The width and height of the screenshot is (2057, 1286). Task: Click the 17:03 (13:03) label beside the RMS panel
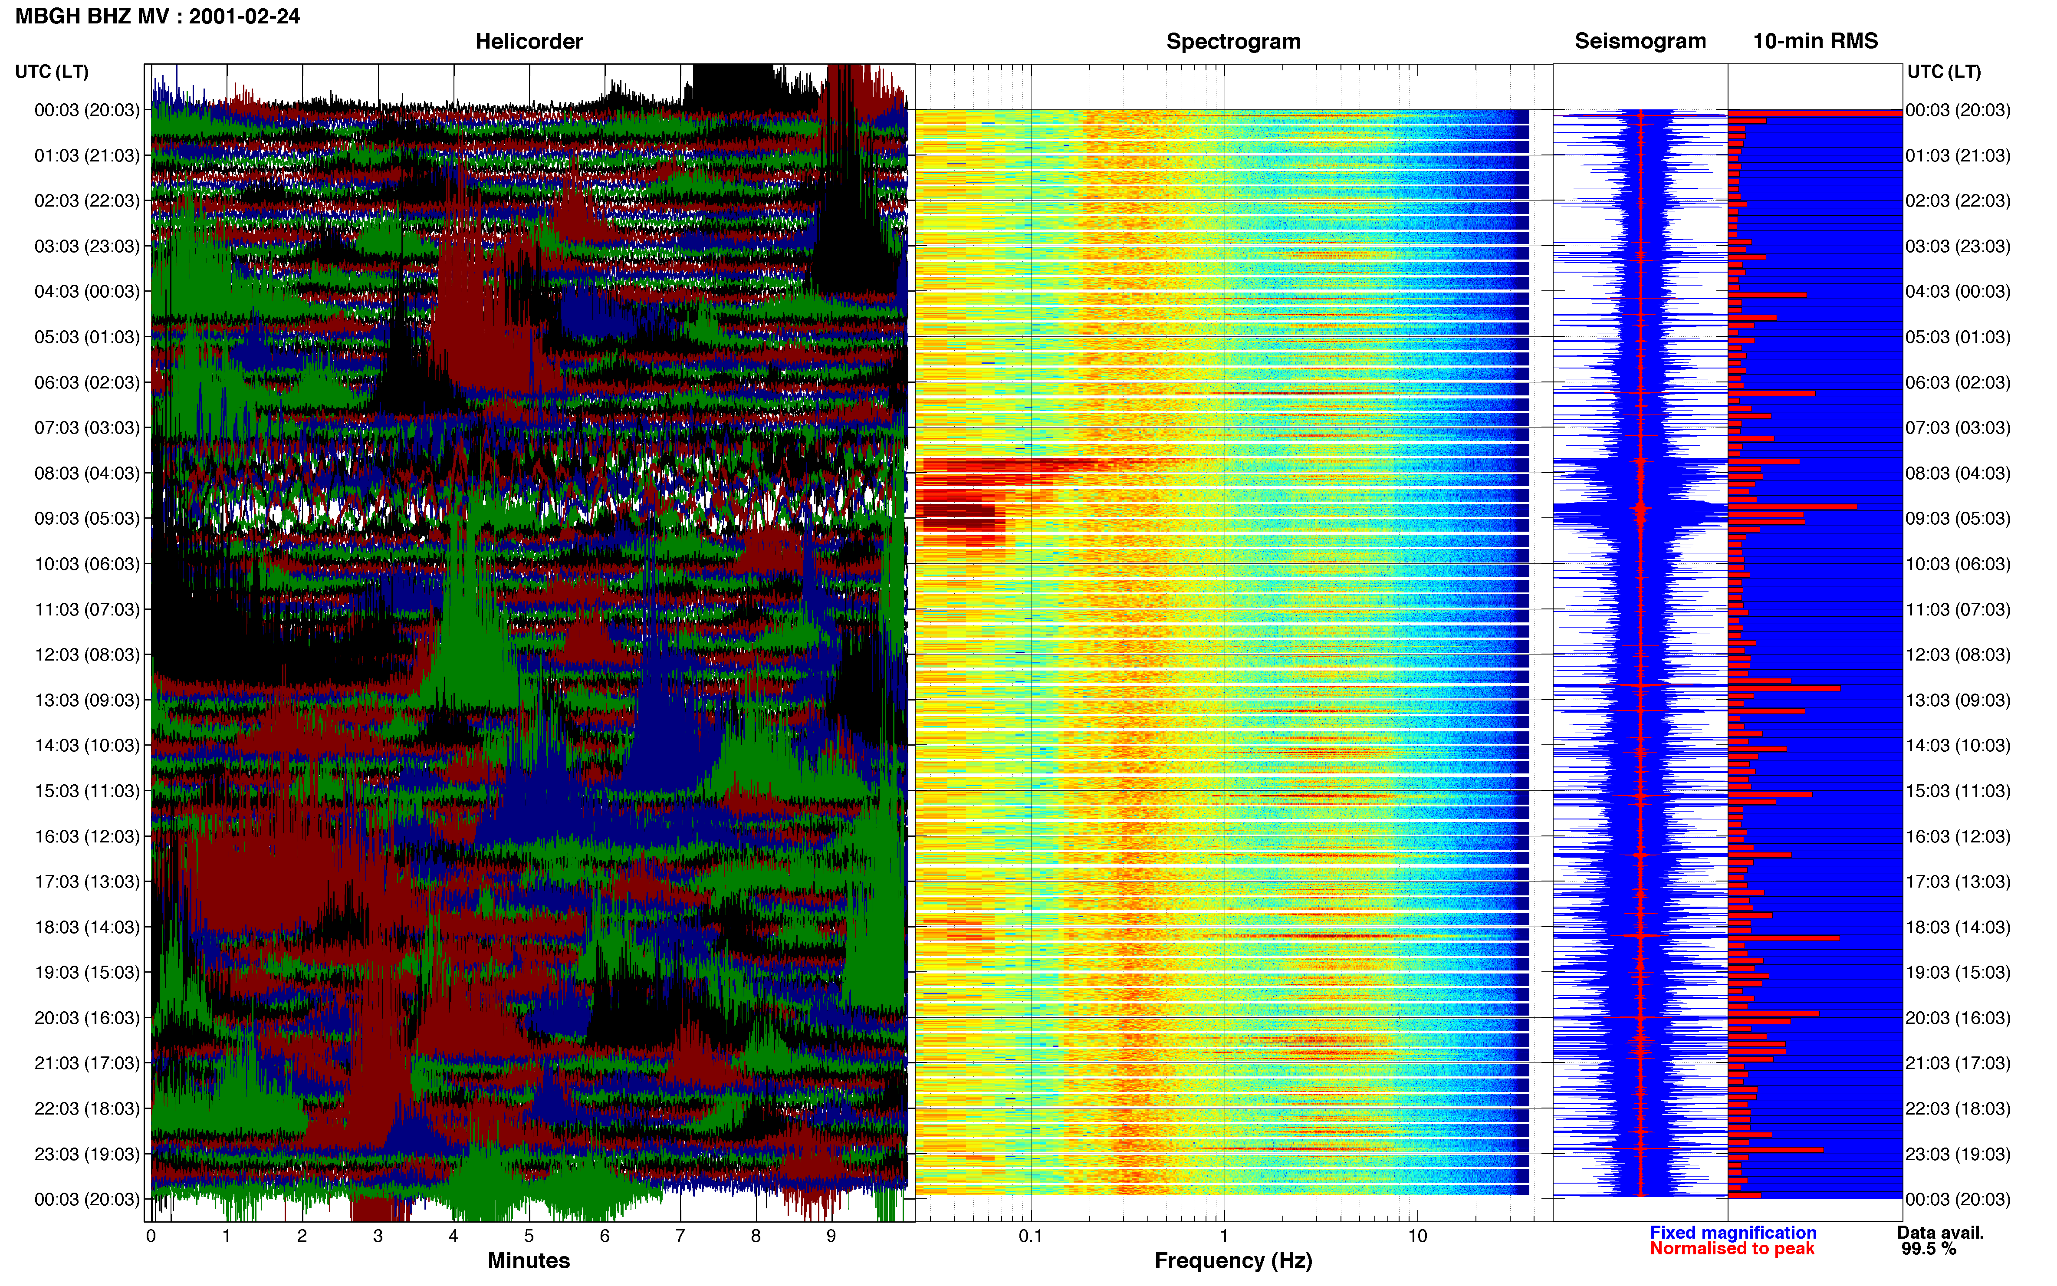point(1958,882)
